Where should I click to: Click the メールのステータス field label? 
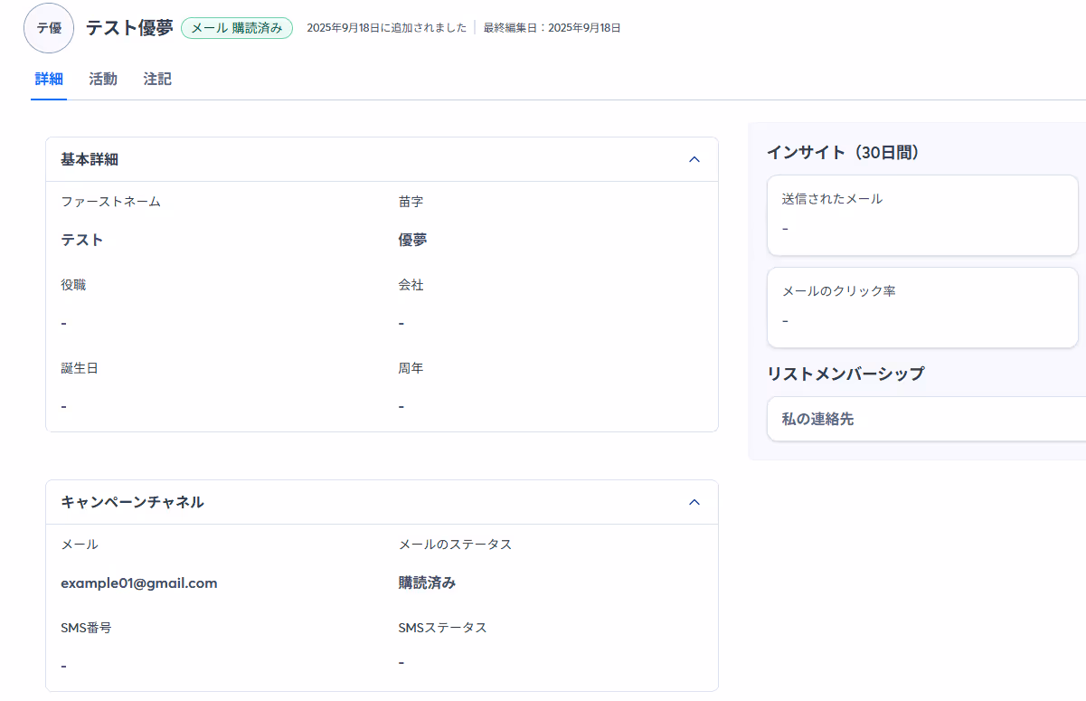[x=456, y=545]
